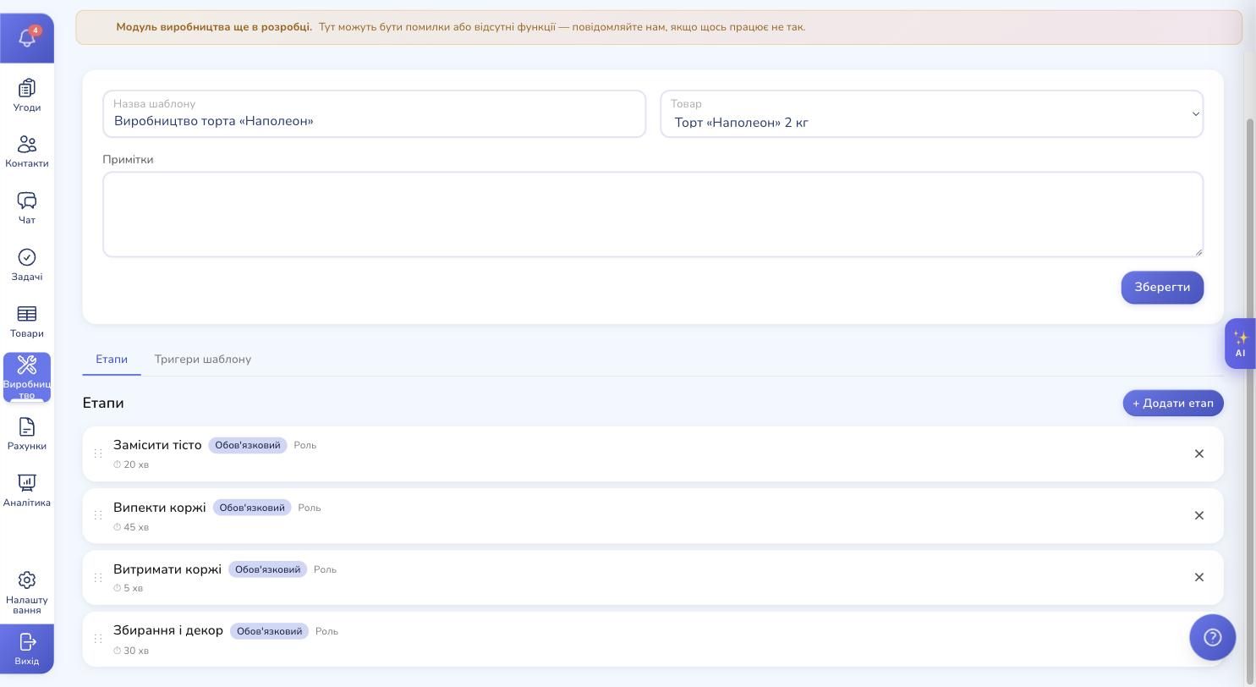Open the Угоди section

27,96
